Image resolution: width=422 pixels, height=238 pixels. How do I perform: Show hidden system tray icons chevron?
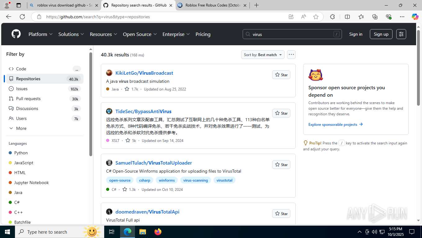pyautogui.click(x=360, y=232)
